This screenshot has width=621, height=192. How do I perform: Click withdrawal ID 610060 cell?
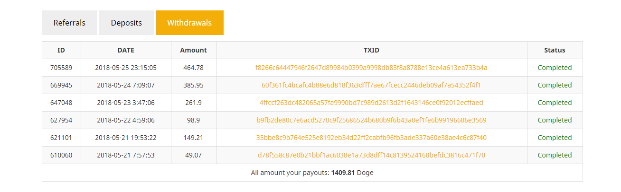(61, 155)
